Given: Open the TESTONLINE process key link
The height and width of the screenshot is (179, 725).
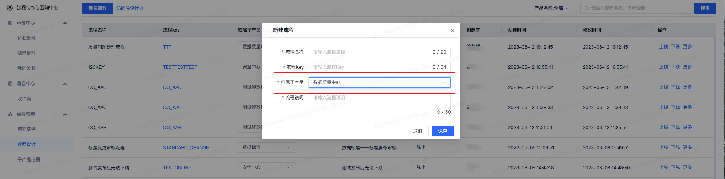Looking at the screenshot, I should point(177,168).
